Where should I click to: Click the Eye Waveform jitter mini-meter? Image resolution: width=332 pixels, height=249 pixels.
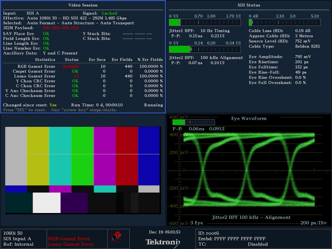pyautogui.click(x=194, y=122)
